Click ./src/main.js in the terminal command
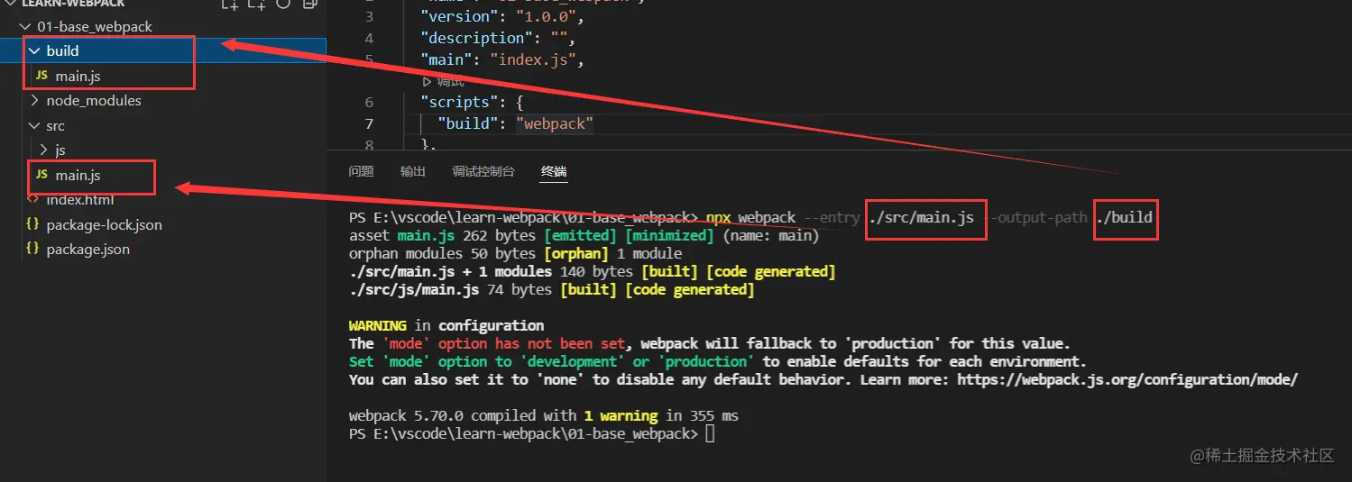 pos(921,217)
